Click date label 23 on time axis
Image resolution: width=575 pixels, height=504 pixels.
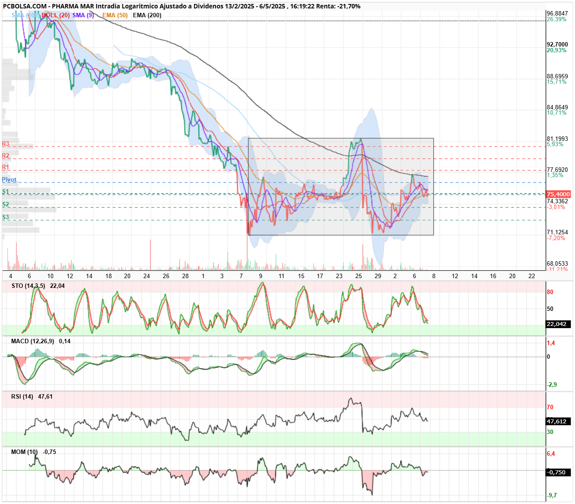pyautogui.click(x=339, y=276)
